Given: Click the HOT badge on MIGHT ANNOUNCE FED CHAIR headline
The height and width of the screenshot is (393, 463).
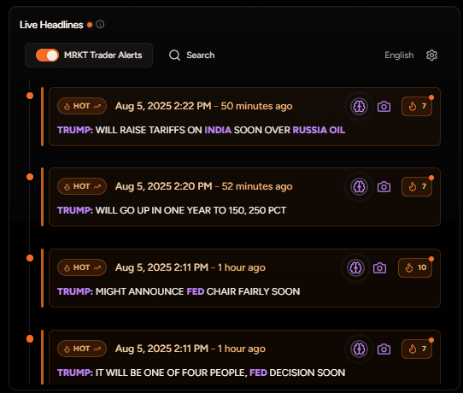Looking at the screenshot, I should (x=82, y=267).
